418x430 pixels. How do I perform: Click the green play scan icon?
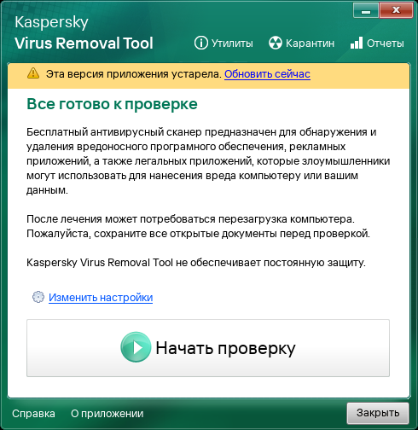pyautogui.click(x=136, y=347)
